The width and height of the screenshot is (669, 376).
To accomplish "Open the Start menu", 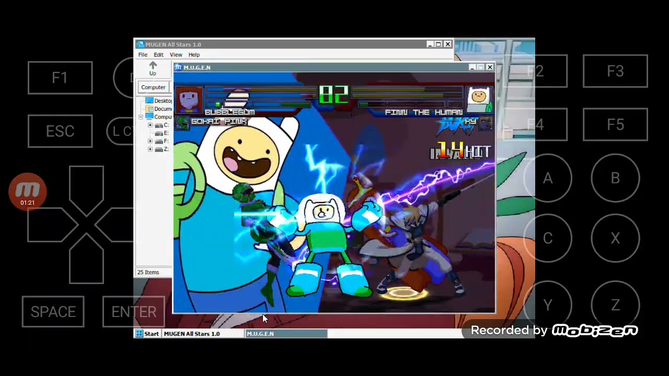I will pos(147,334).
